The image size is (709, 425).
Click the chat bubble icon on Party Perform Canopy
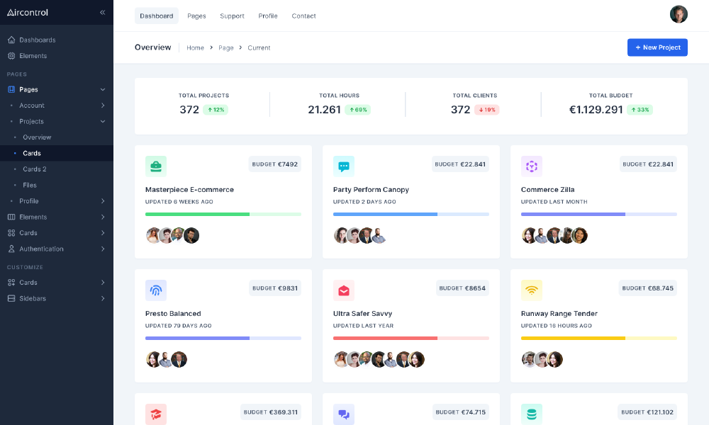click(x=344, y=166)
